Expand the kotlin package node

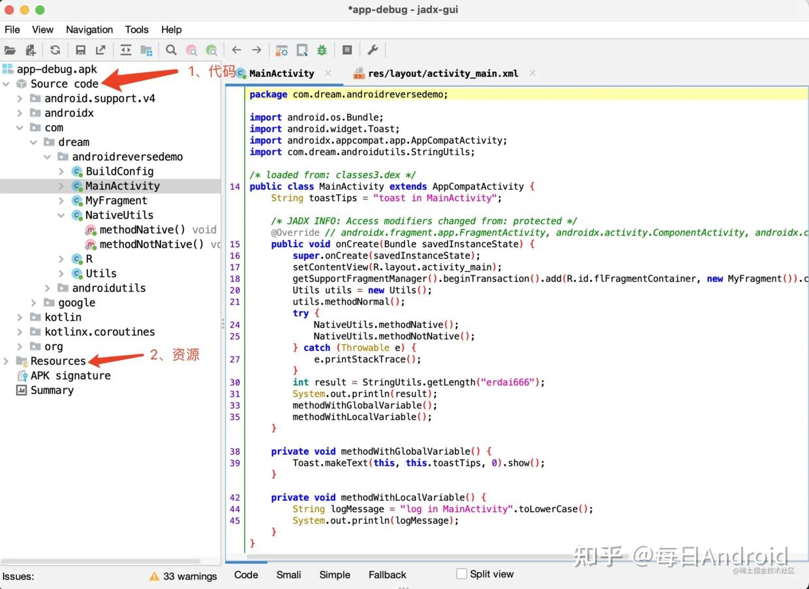point(20,317)
